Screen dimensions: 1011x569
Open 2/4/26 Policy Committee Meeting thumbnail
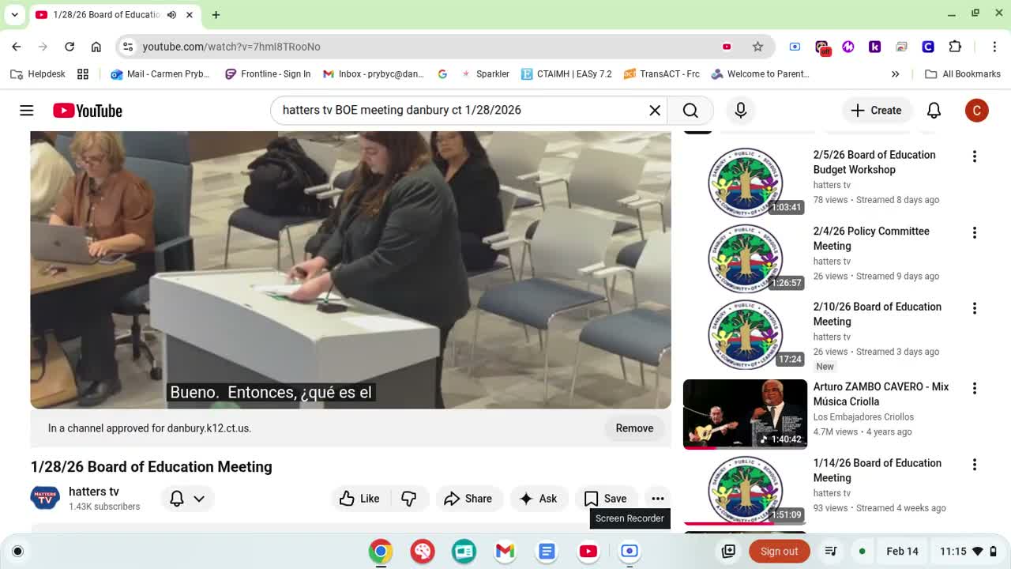coord(745,258)
